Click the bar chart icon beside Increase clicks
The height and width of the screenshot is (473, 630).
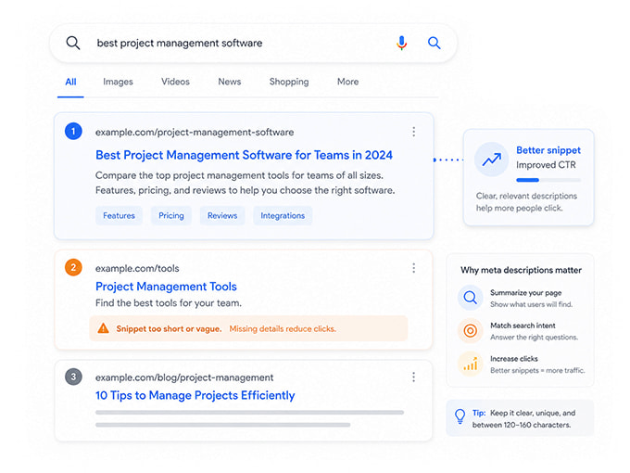tap(470, 364)
